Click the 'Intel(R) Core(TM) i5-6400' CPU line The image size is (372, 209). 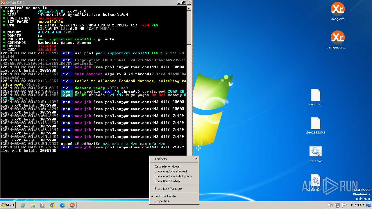(x=98, y=25)
